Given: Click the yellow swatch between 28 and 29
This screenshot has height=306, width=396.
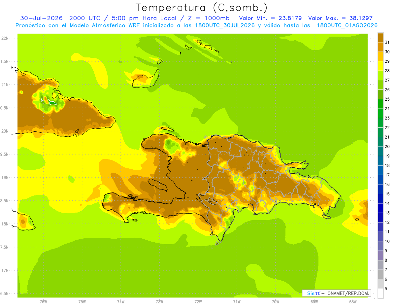Looking at the screenshot, I should click(380, 66).
